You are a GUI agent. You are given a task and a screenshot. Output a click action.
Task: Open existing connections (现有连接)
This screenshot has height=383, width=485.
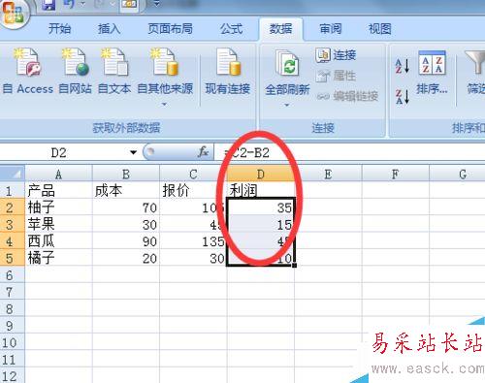[x=228, y=72]
